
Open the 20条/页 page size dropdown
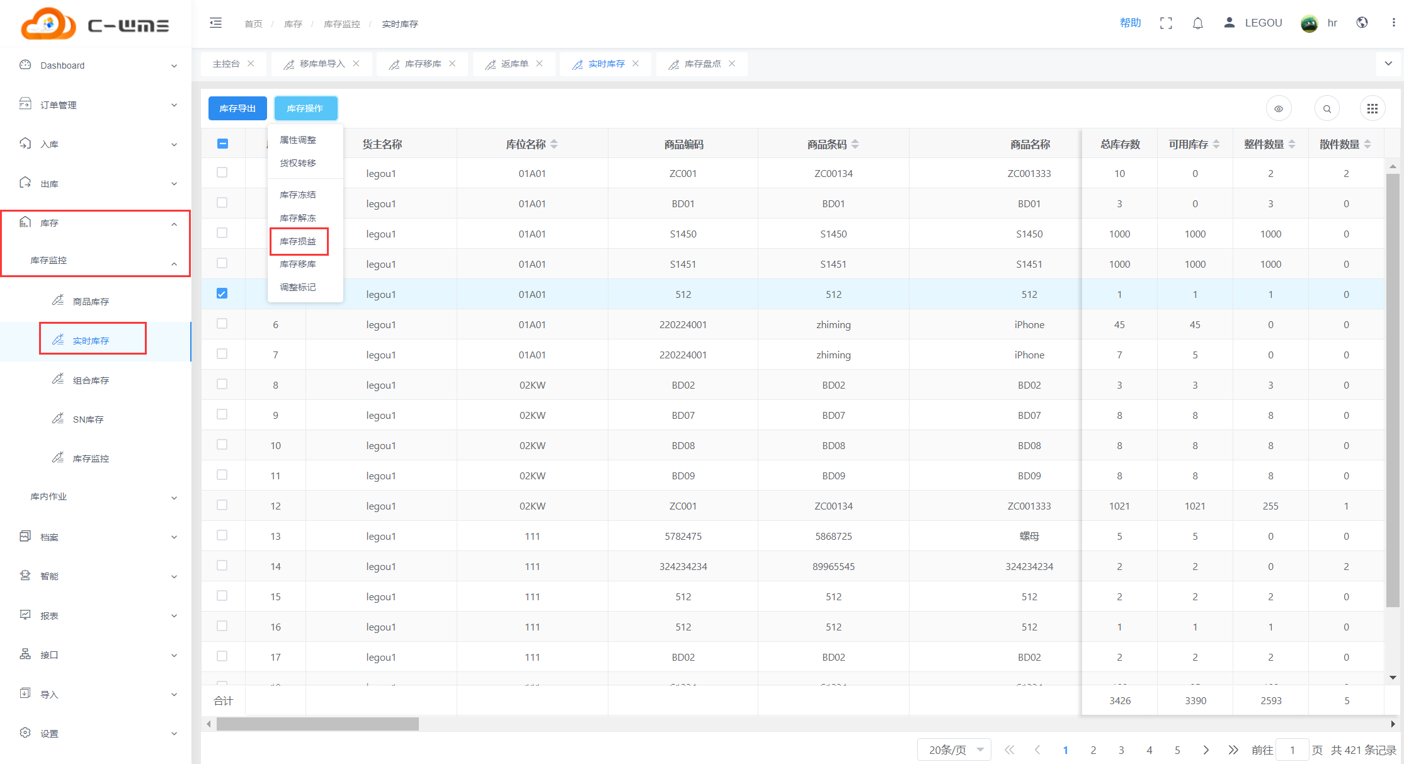point(954,750)
